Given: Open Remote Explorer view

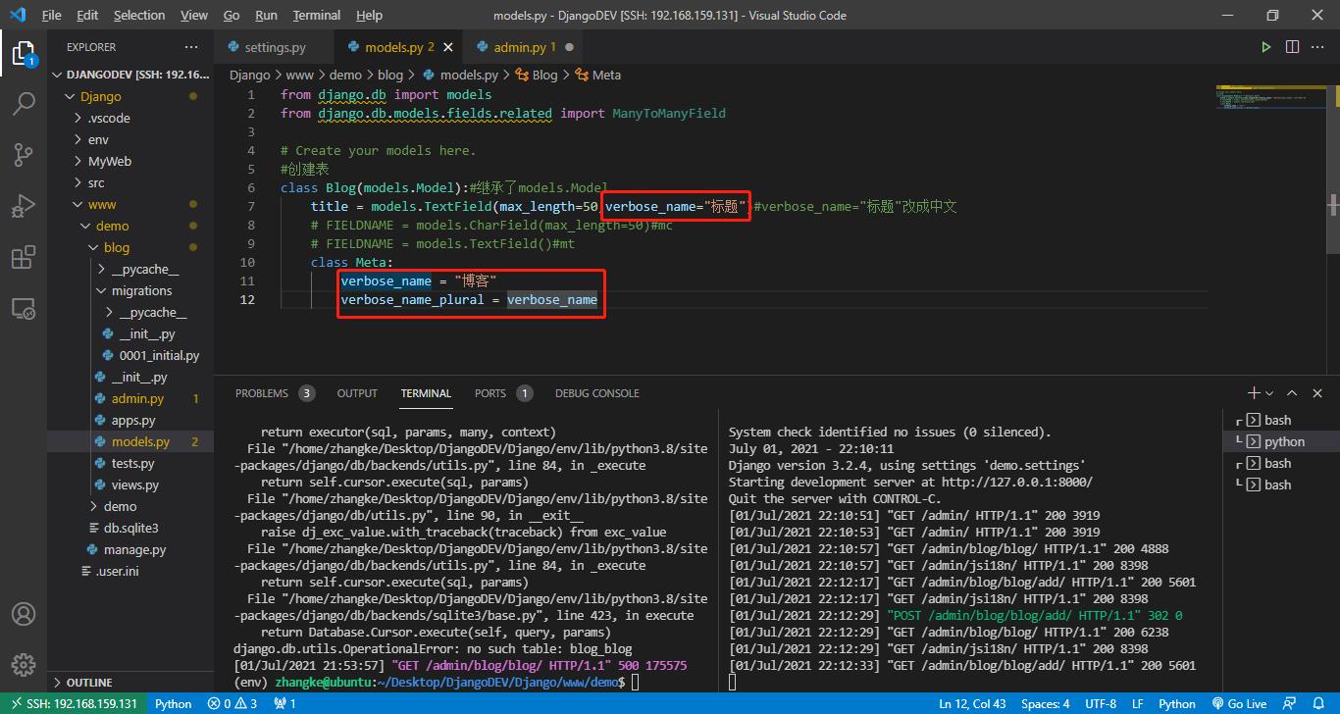Looking at the screenshot, I should click(x=24, y=309).
